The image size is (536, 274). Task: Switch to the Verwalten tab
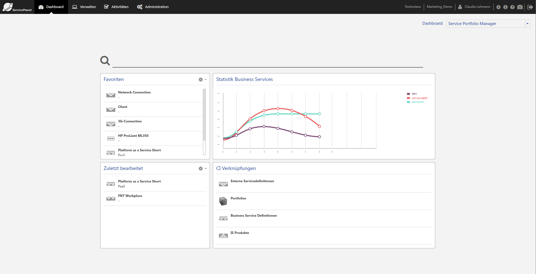84,7
